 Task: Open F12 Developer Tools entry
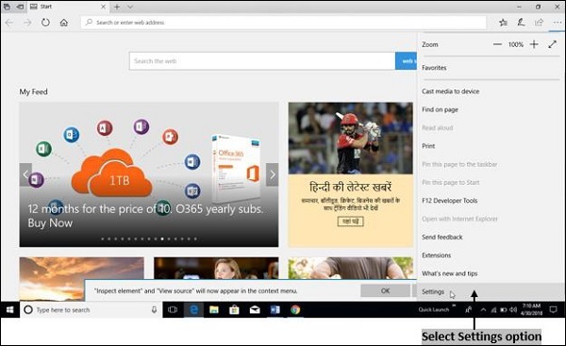(449, 201)
